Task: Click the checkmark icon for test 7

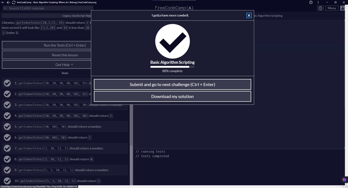Action: click(7, 148)
